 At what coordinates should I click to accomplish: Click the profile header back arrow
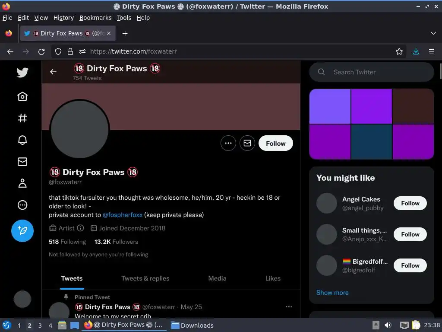coord(53,72)
